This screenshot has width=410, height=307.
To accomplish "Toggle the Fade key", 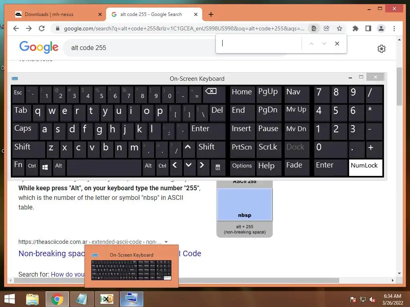I will point(297,167).
